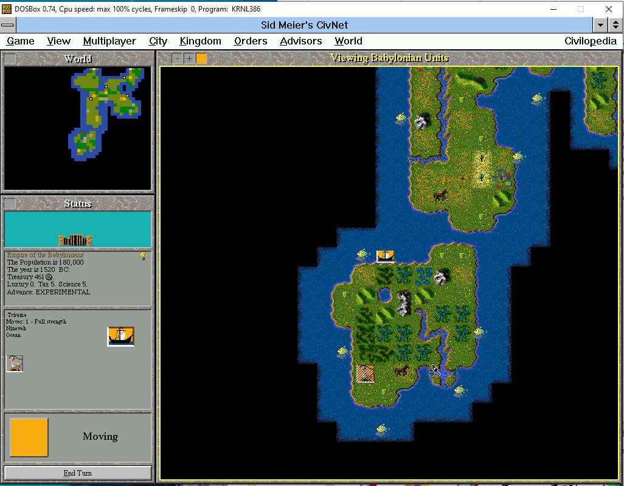Open the World menu
Image resolution: width=624 pixels, height=486 pixels.
[348, 41]
